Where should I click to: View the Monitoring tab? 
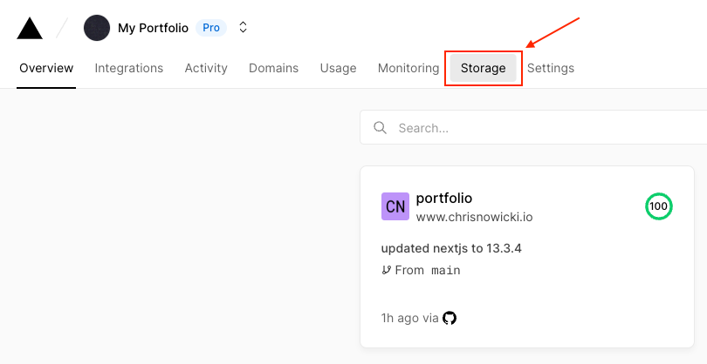click(x=408, y=68)
